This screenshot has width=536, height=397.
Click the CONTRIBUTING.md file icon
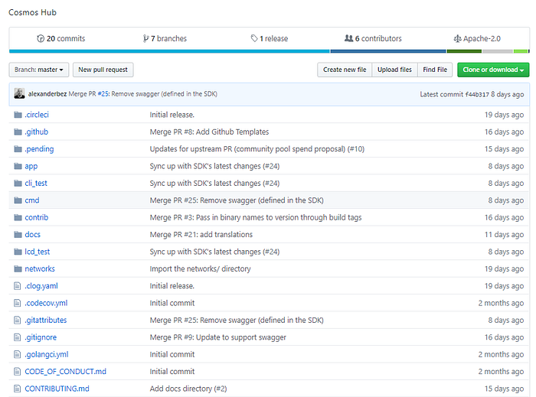17,389
